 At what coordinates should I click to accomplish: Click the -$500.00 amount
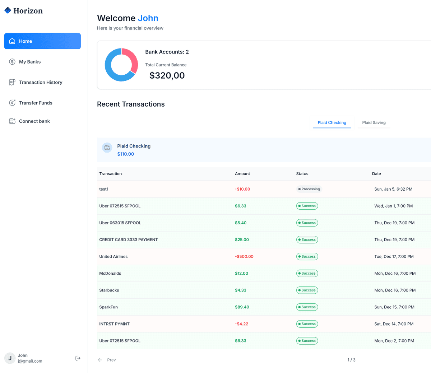click(244, 256)
